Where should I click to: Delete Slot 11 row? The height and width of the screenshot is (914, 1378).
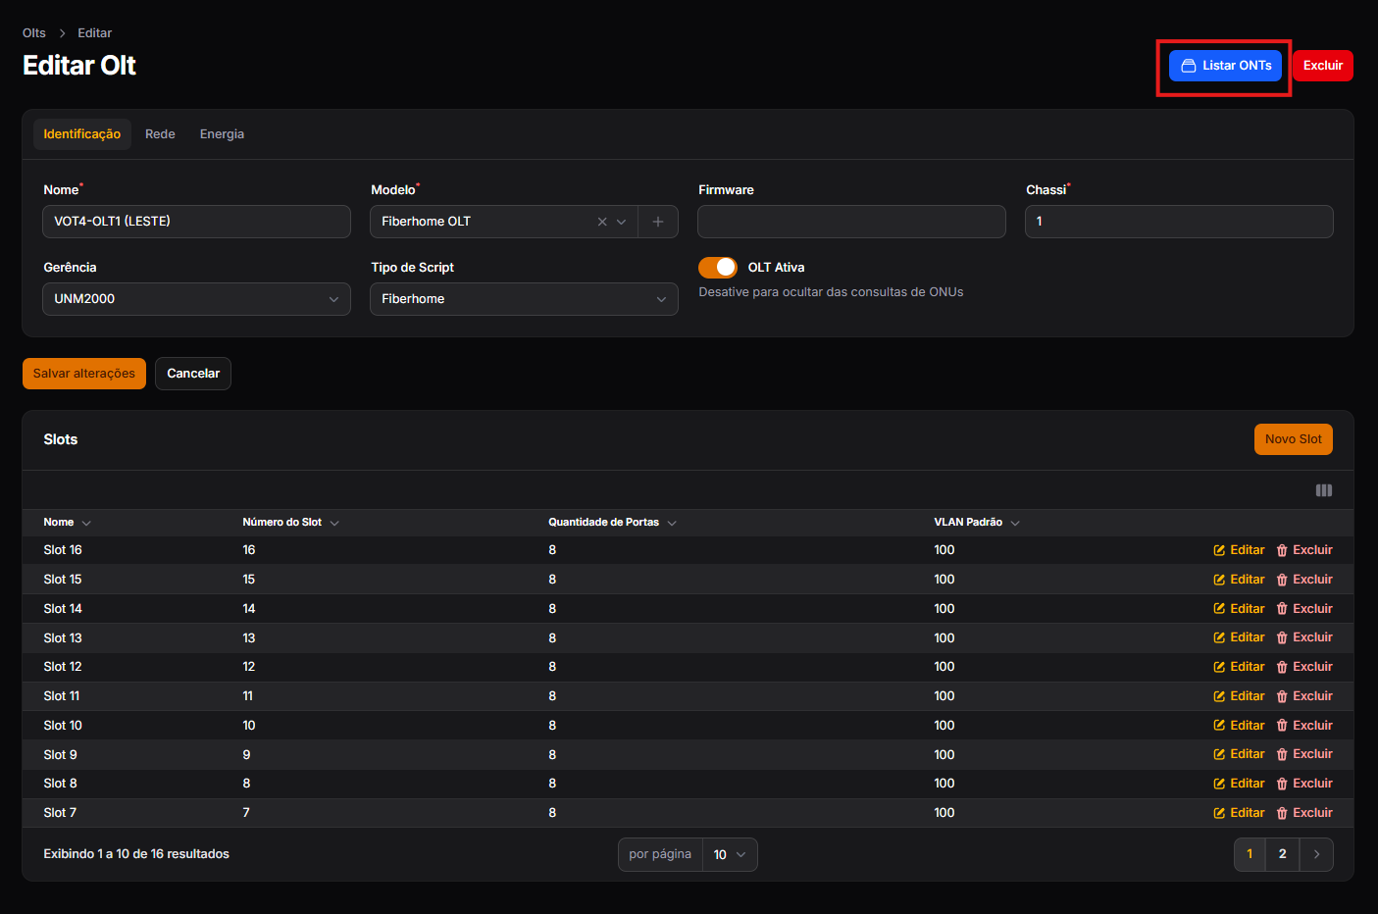point(1304,696)
